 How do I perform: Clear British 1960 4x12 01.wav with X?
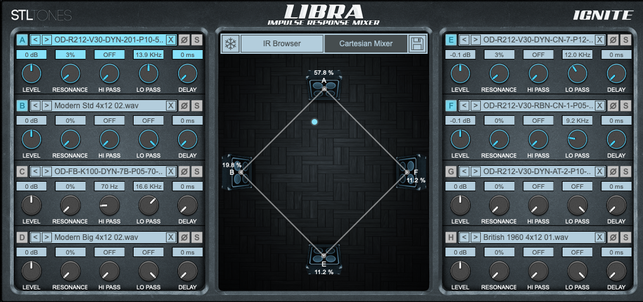click(599, 237)
